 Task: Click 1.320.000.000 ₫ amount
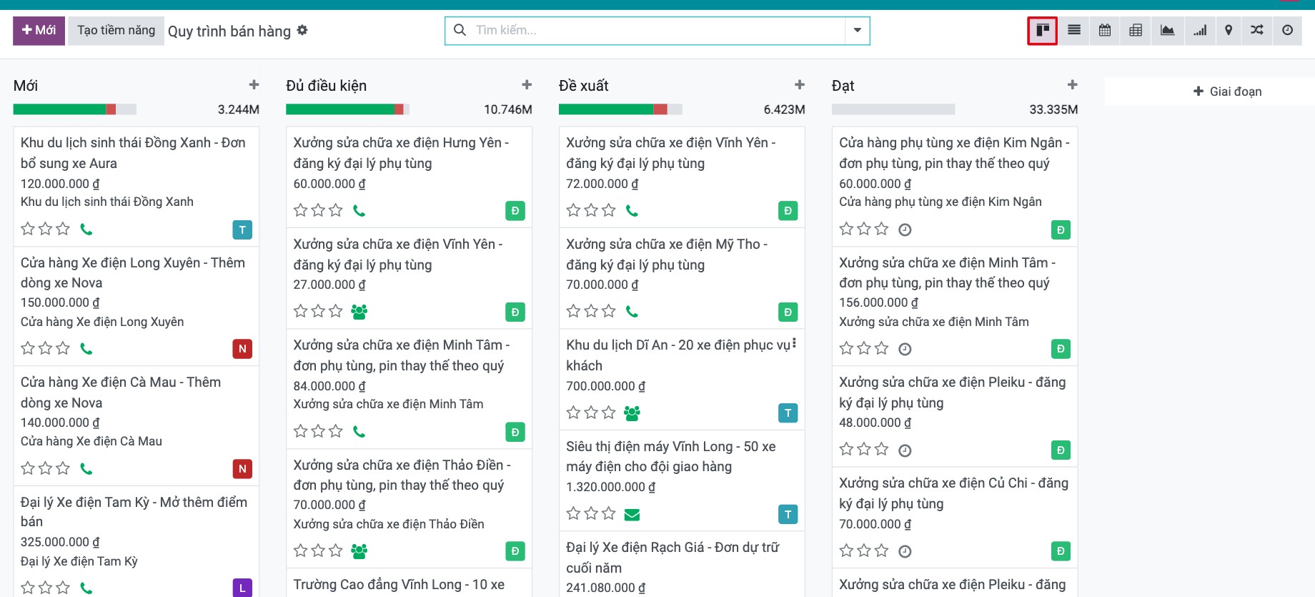coord(610,487)
